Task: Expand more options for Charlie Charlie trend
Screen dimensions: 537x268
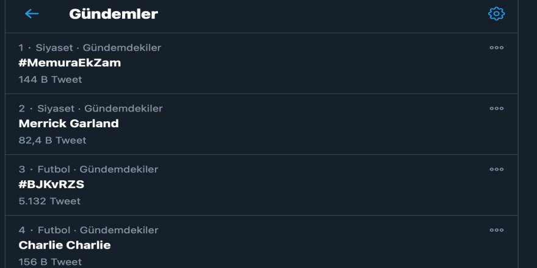Action: click(496, 230)
